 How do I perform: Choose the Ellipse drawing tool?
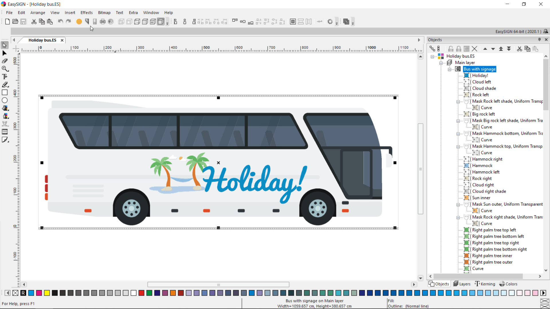[5, 100]
